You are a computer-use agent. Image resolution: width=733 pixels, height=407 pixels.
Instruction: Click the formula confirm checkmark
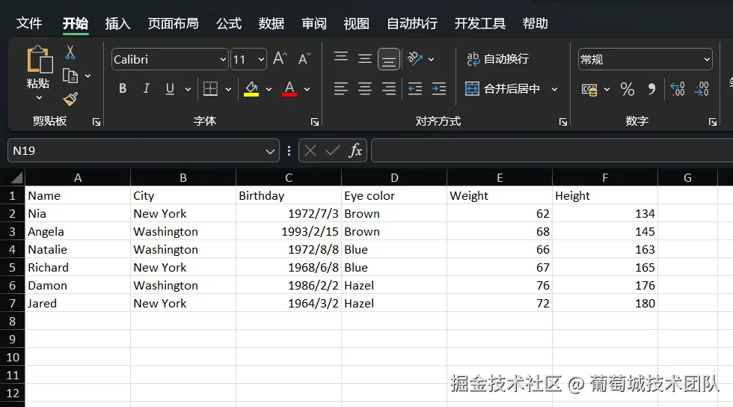point(332,150)
